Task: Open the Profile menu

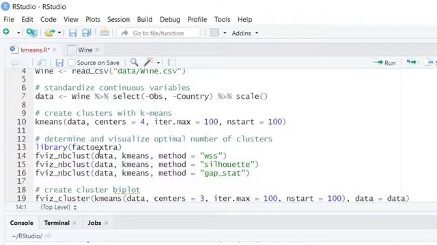Action: (197, 20)
